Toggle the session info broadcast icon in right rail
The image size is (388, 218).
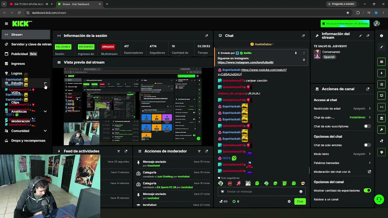pos(382,107)
